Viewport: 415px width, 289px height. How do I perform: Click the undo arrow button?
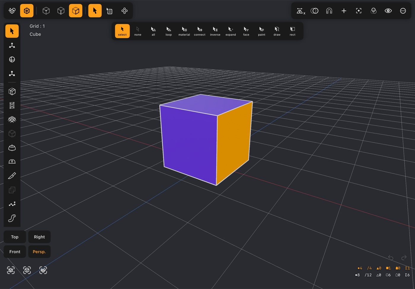click(391, 258)
